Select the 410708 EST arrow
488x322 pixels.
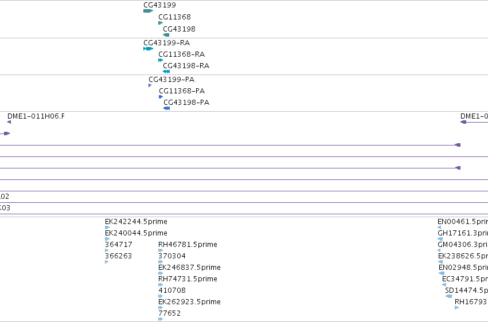[x=161, y=296]
